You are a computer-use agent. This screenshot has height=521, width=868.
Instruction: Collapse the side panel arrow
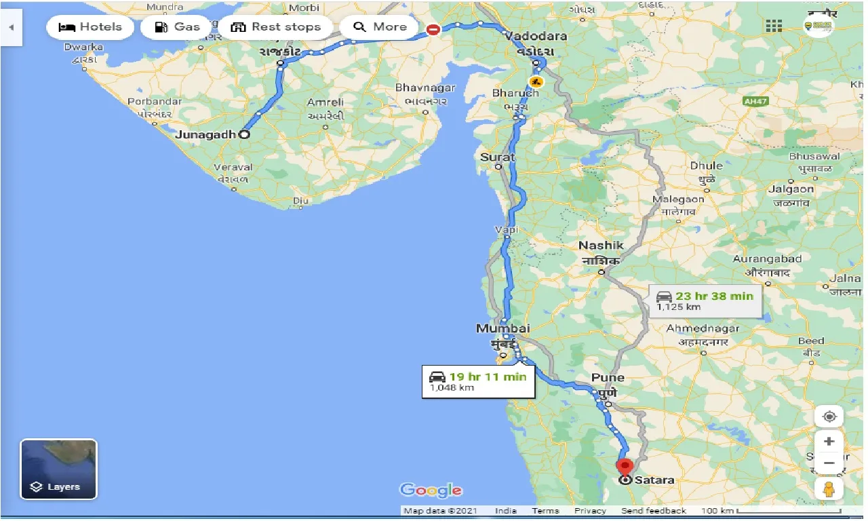coord(11,27)
